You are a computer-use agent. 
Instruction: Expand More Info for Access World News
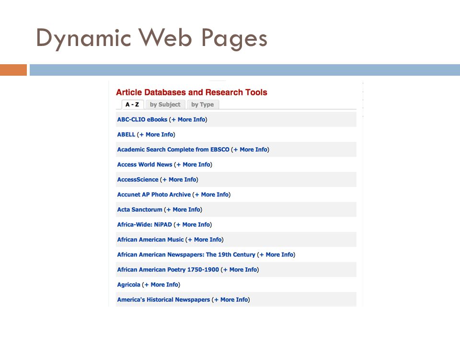pyautogui.click(x=193, y=164)
